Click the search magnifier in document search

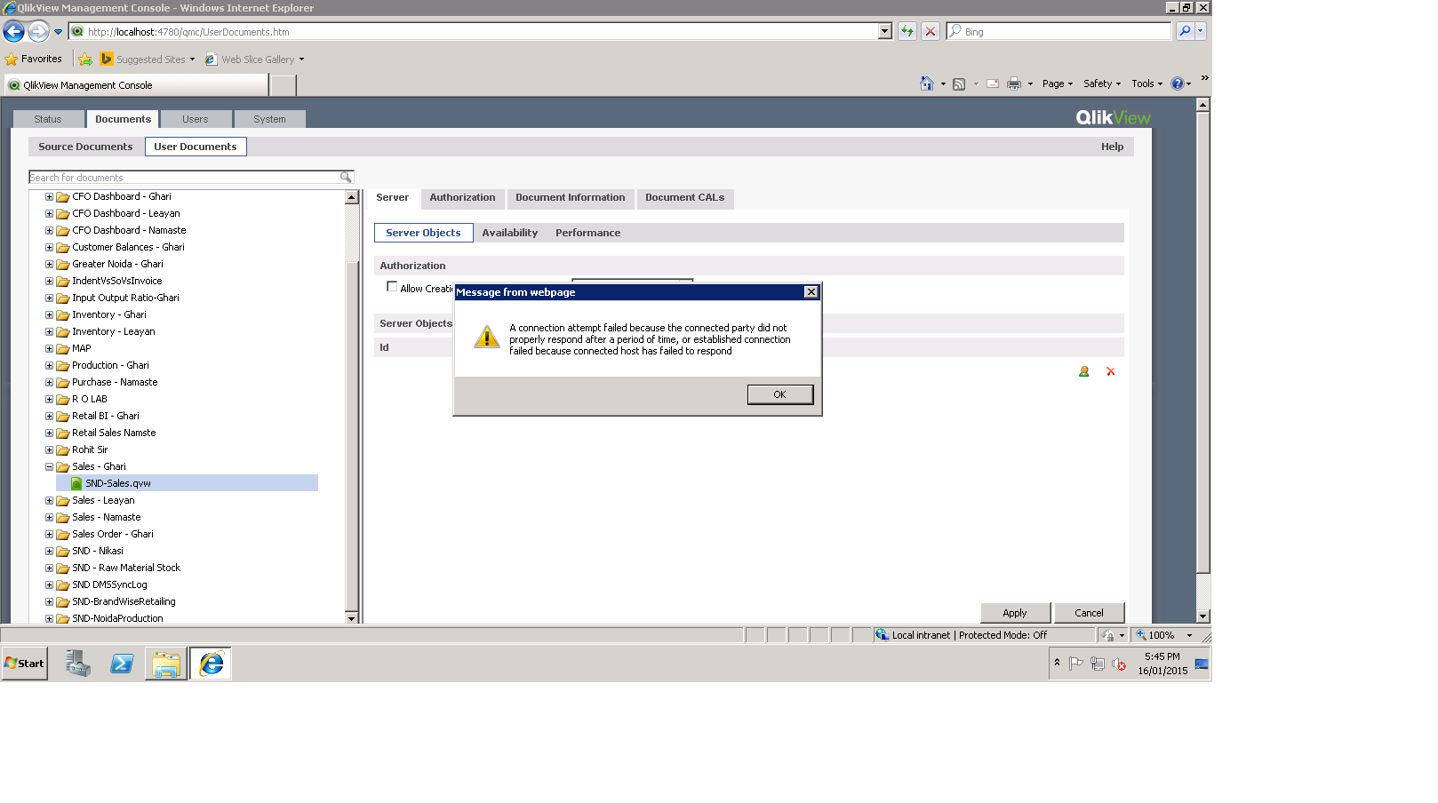coord(346,178)
